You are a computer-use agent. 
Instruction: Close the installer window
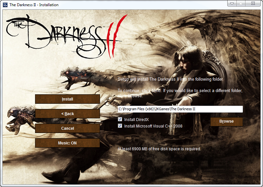pos(253,3)
